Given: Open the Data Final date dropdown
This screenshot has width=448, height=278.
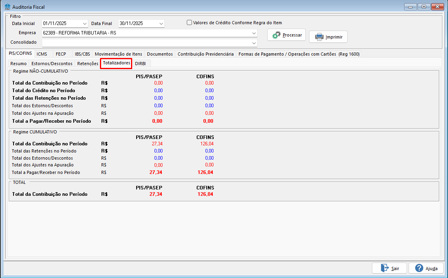Looking at the screenshot, I should pyautogui.click(x=161, y=24).
